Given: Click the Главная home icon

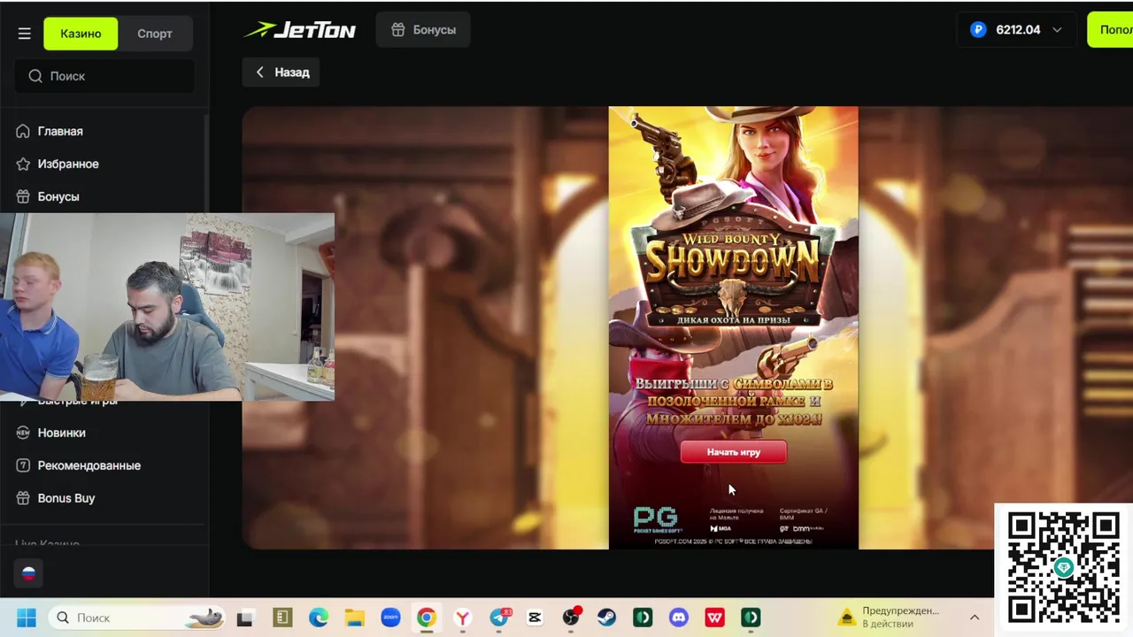Looking at the screenshot, I should coord(23,131).
